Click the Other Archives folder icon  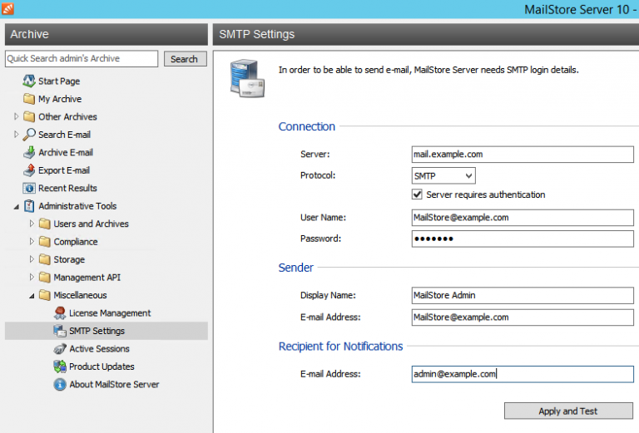[29, 117]
